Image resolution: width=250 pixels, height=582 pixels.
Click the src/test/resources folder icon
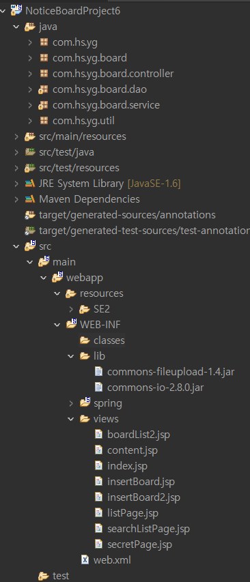click(x=30, y=168)
